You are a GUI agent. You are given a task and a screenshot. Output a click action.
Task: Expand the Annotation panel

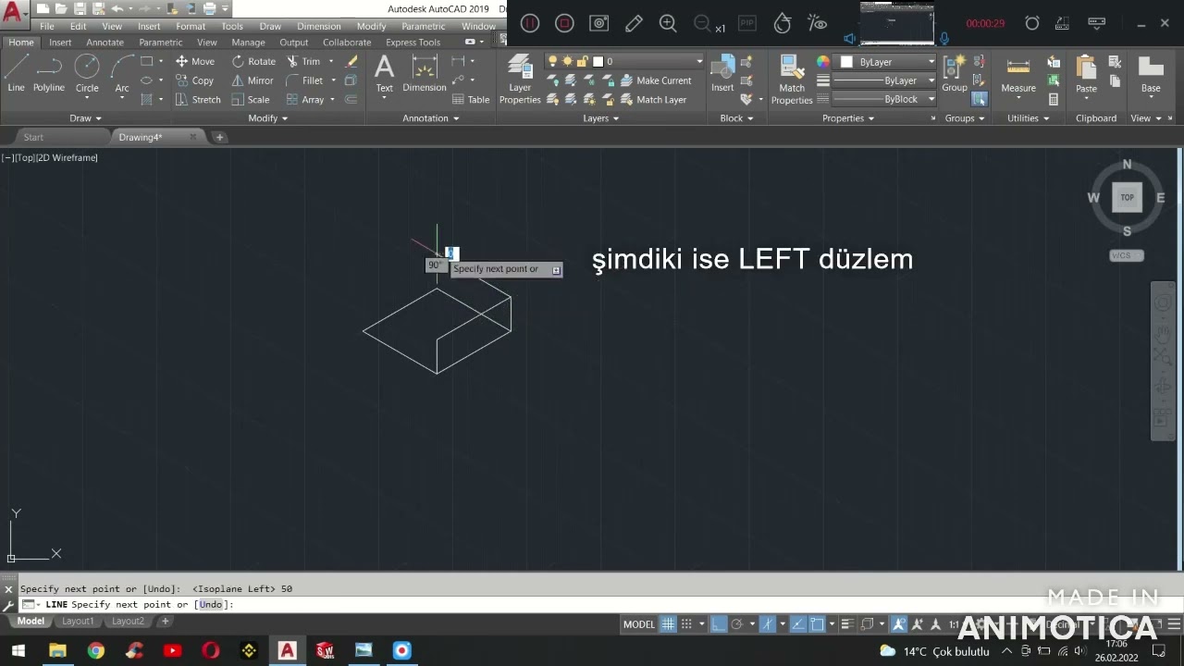click(430, 118)
